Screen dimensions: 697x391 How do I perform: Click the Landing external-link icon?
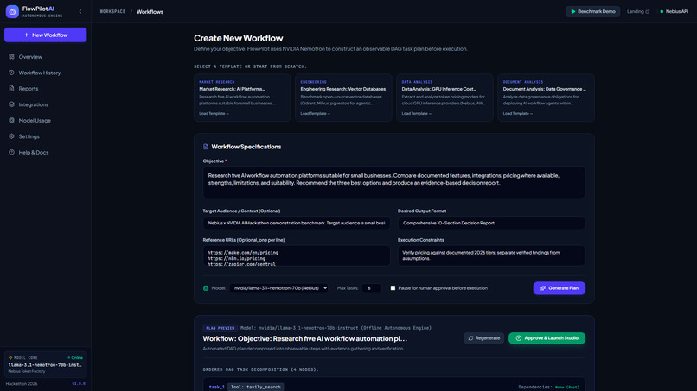pyautogui.click(x=648, y=11)
